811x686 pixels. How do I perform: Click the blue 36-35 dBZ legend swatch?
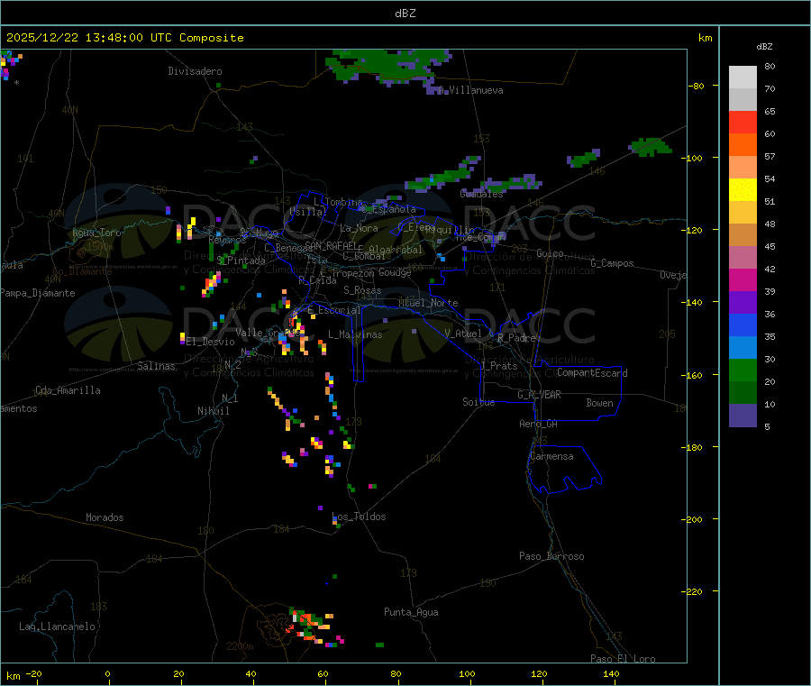(743, 325)
